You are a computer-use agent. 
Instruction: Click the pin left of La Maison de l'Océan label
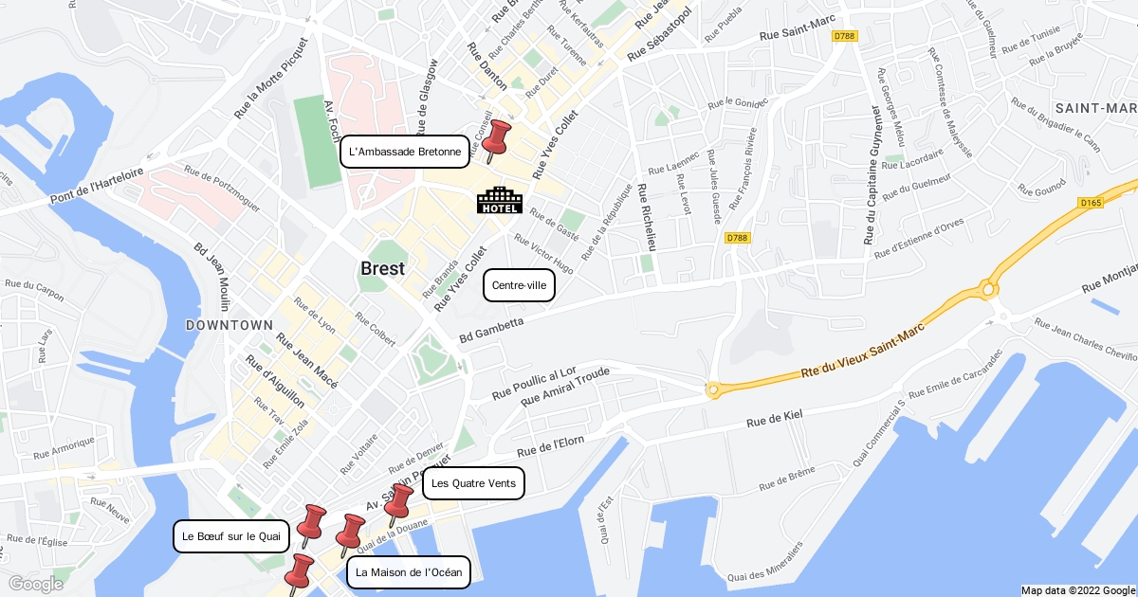click(x=349, y=536)
